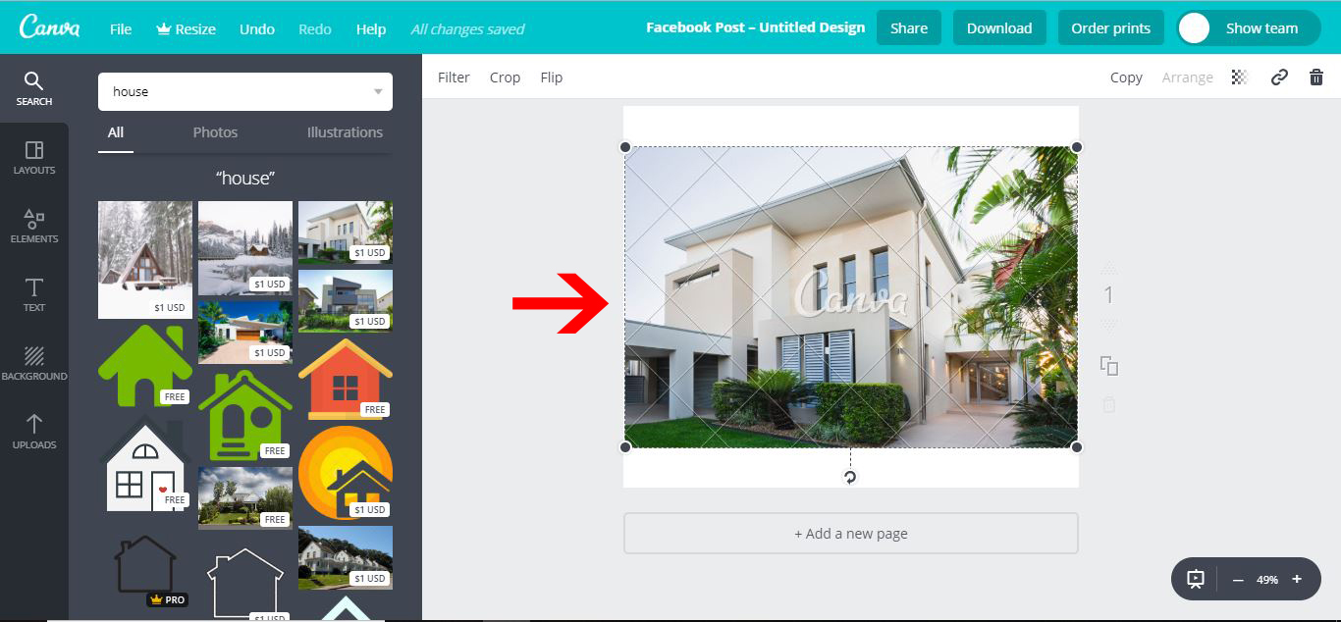Delete selected image with trash icon

coord(1316,78)
